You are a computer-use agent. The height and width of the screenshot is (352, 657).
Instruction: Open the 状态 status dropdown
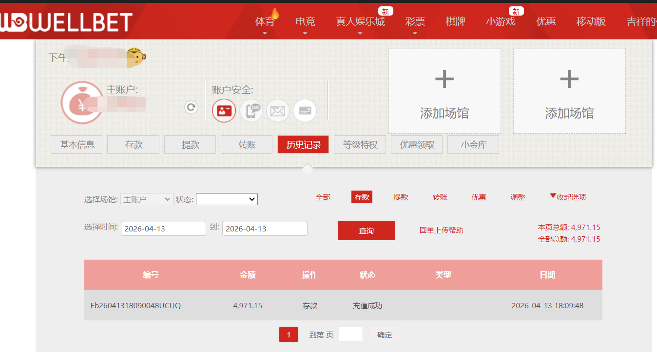tap(227, 199)
